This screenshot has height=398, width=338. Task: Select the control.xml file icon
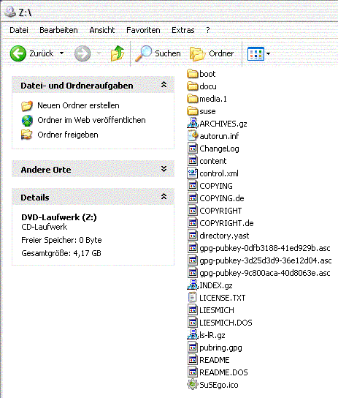[x=193, y=173]
